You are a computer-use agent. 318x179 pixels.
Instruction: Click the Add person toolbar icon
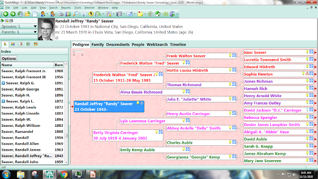click(43, 14)
